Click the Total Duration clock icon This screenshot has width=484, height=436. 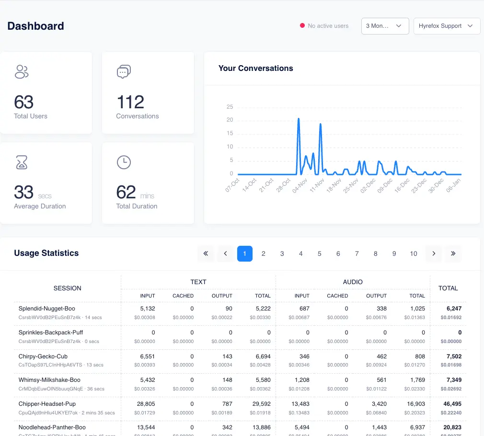point(124,162)
